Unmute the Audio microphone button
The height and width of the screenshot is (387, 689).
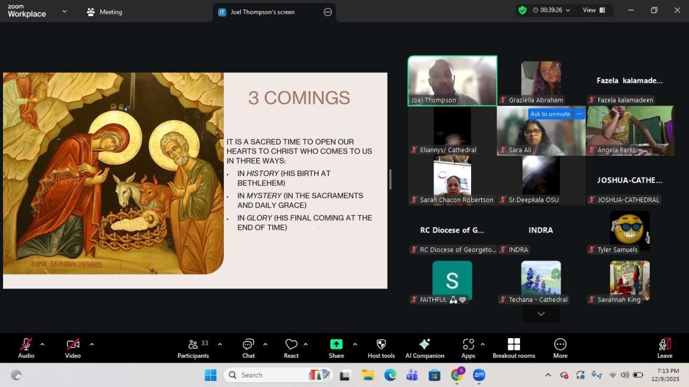26,348
